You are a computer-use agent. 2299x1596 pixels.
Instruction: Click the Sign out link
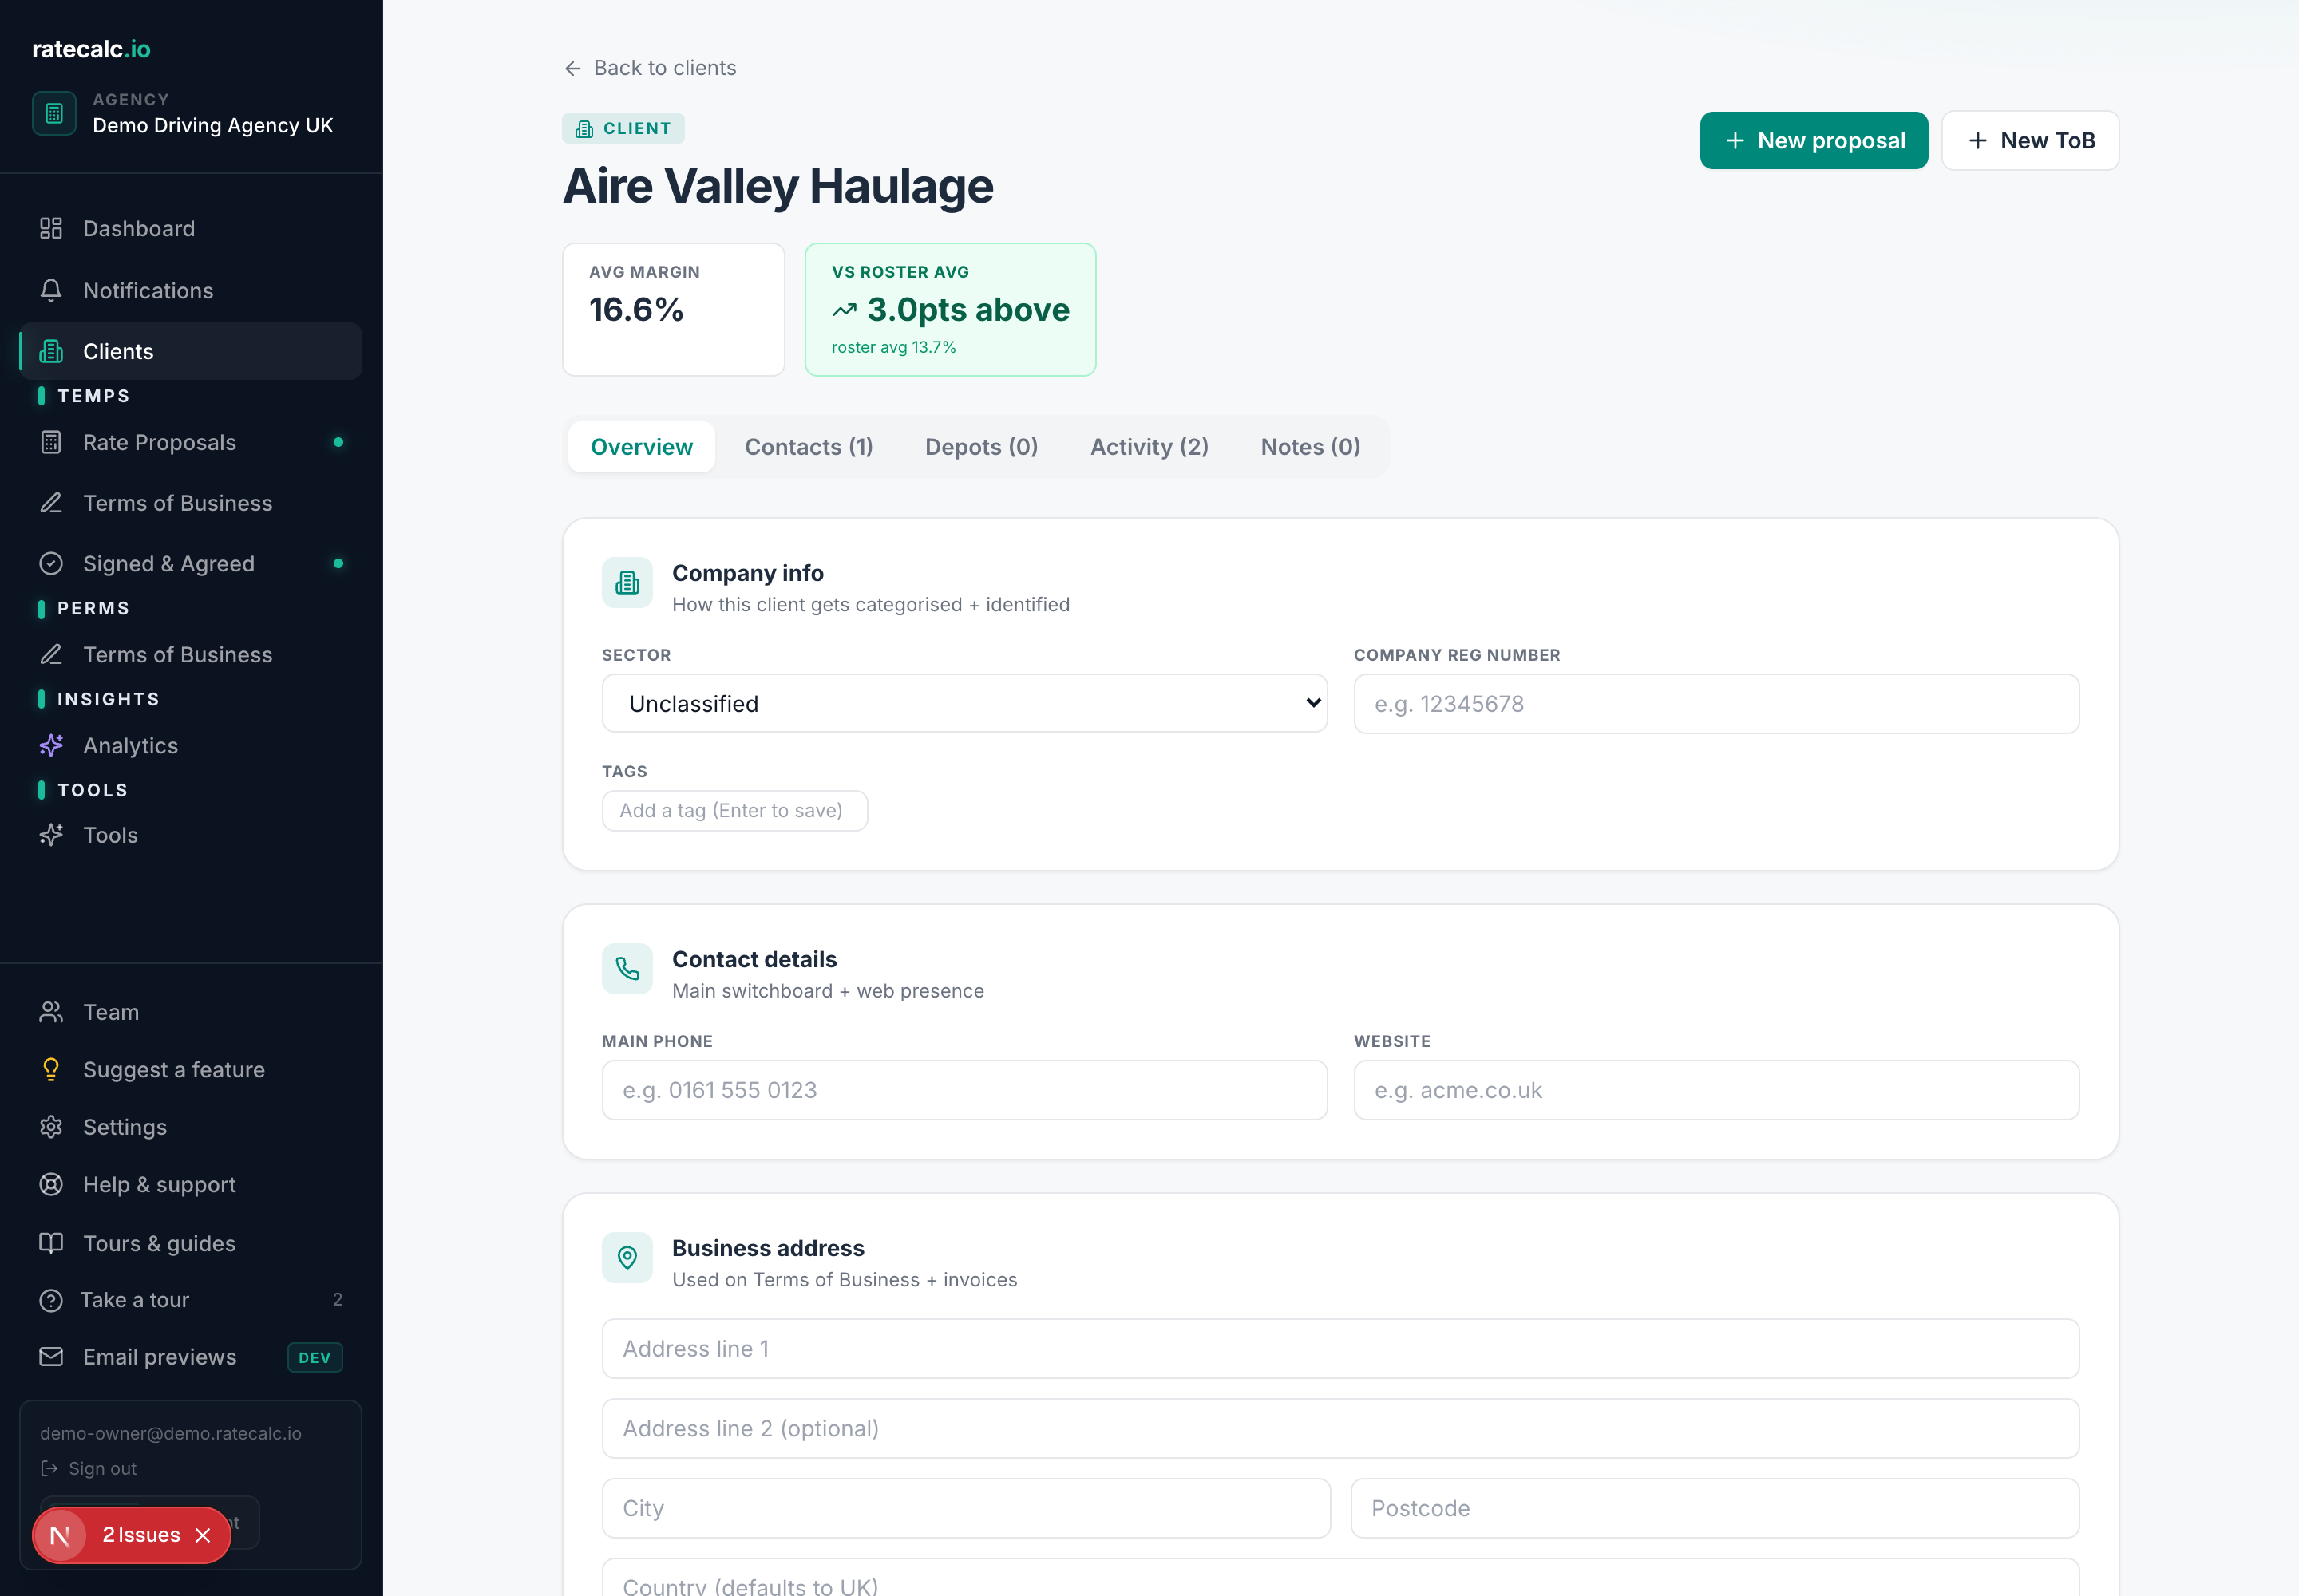(88, 1468)
